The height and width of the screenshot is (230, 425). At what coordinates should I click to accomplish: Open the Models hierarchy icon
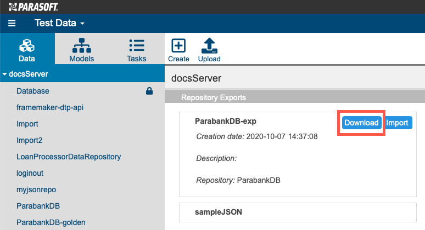(82, 45)
